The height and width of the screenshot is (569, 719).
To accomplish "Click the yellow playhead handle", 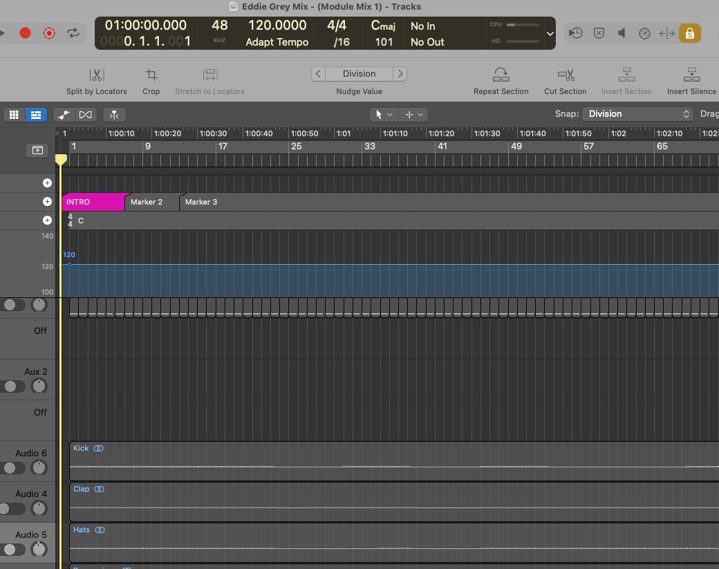I will [61, 159].
